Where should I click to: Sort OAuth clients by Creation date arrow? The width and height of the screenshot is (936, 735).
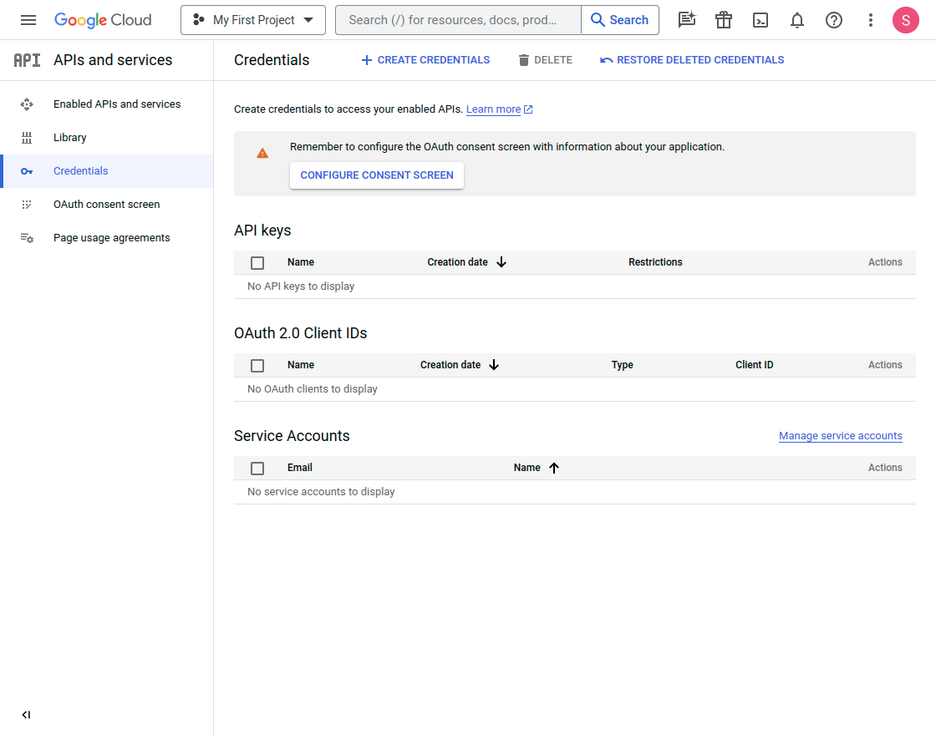[494, 365]
